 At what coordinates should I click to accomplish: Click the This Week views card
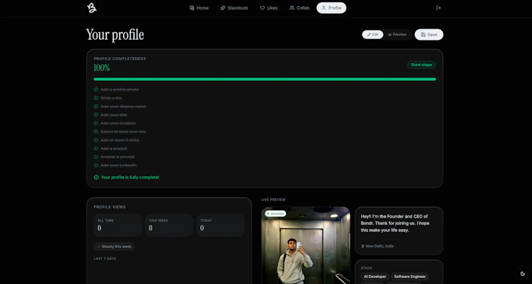[x=169, y=226]
